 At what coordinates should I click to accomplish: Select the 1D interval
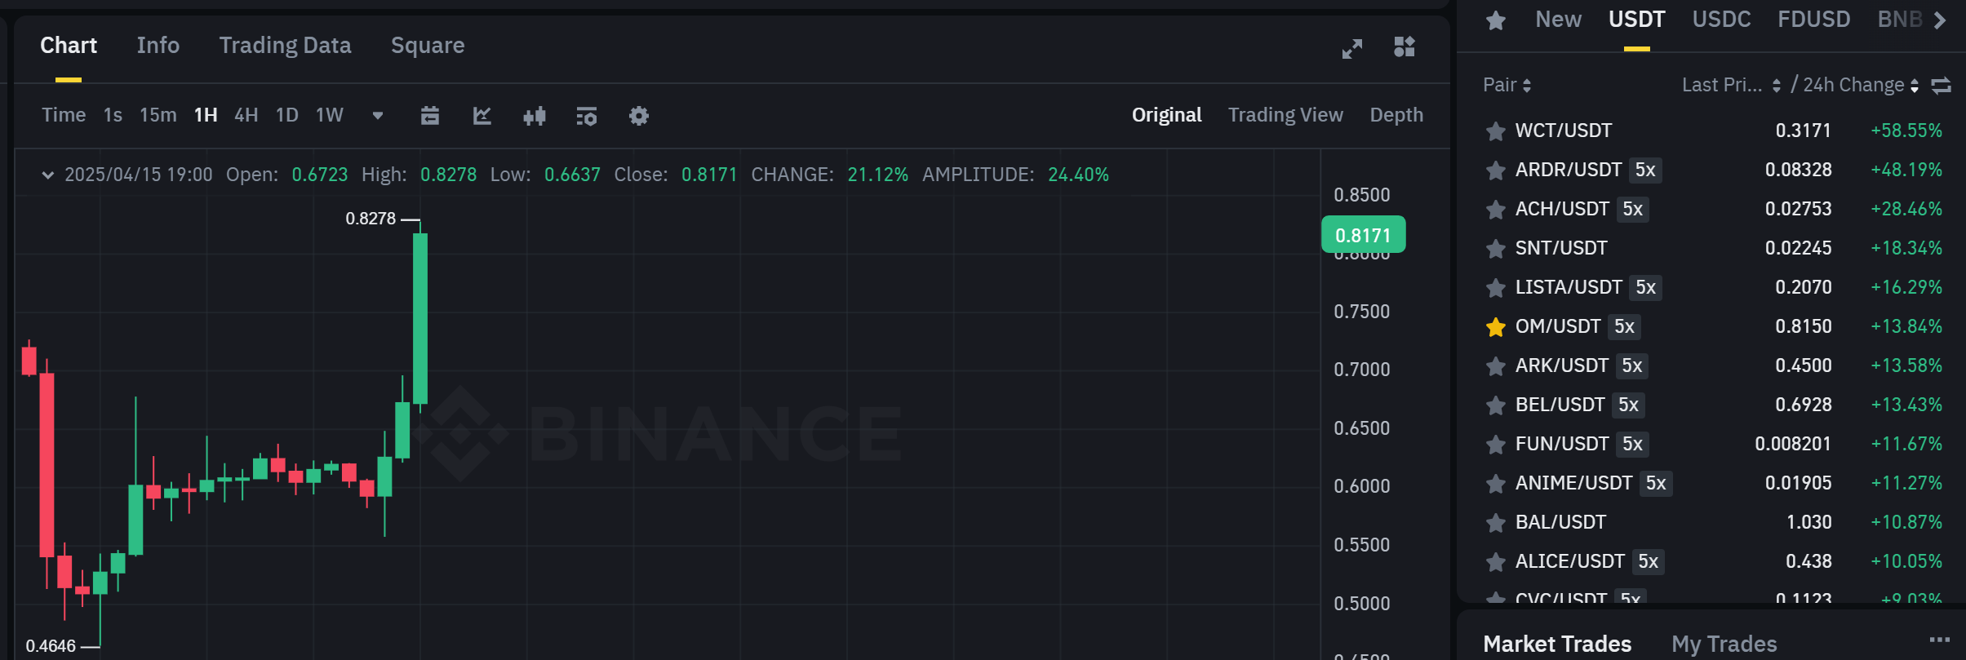287,115
